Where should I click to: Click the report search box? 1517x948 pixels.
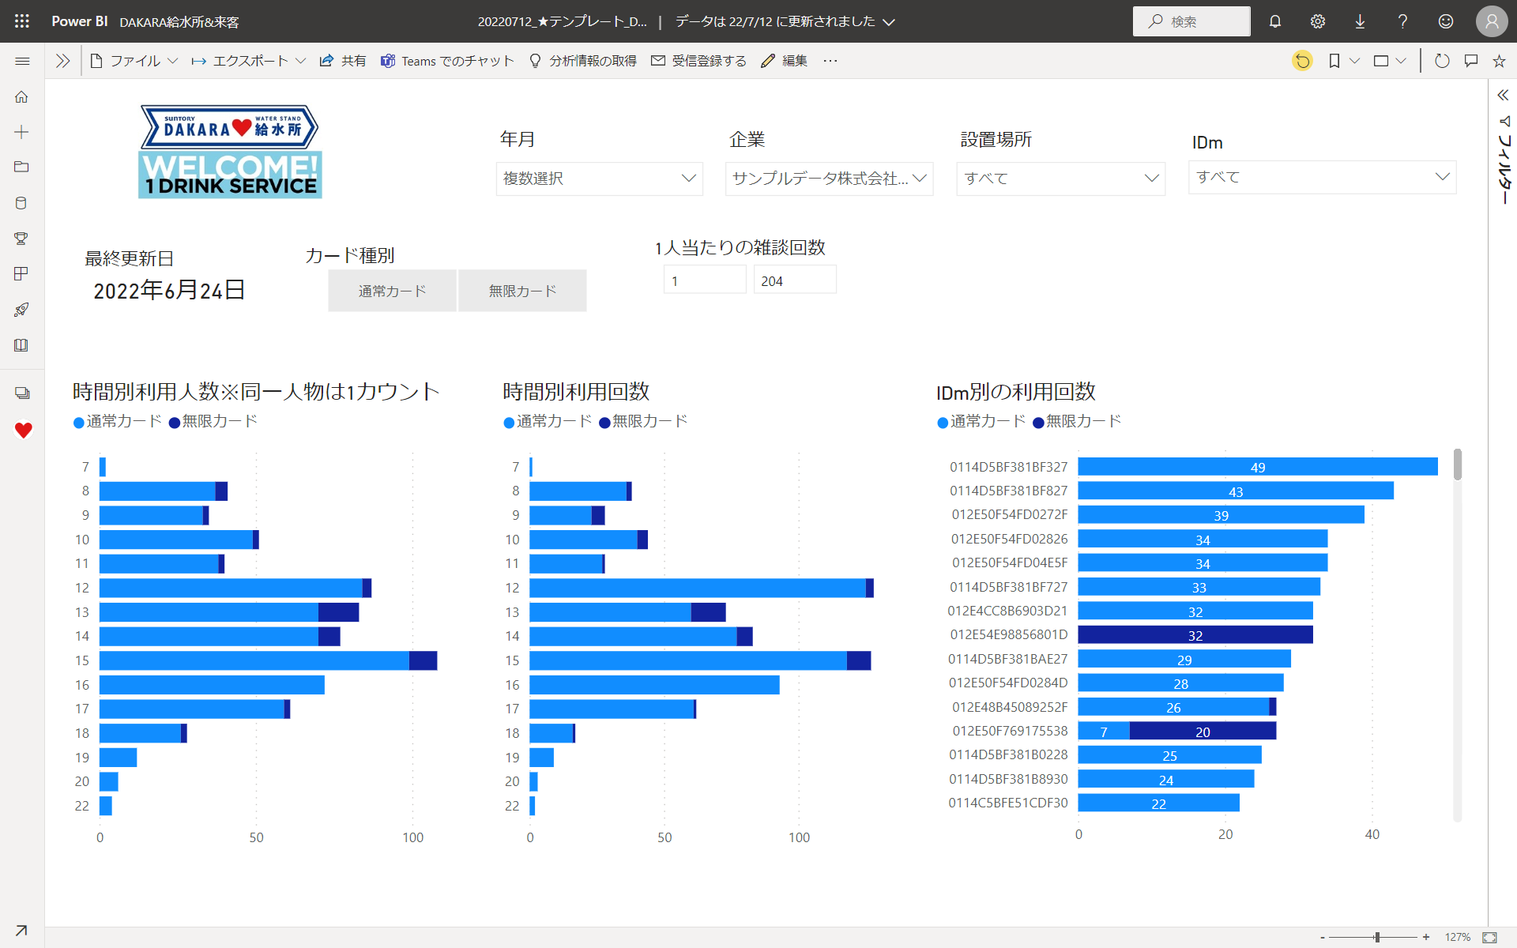click(x=1191, y=21)
